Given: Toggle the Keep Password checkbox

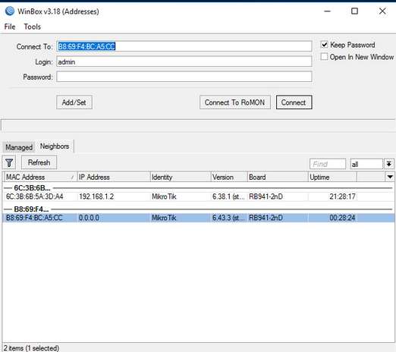Looking at the screenshot, I should point(325,45).
